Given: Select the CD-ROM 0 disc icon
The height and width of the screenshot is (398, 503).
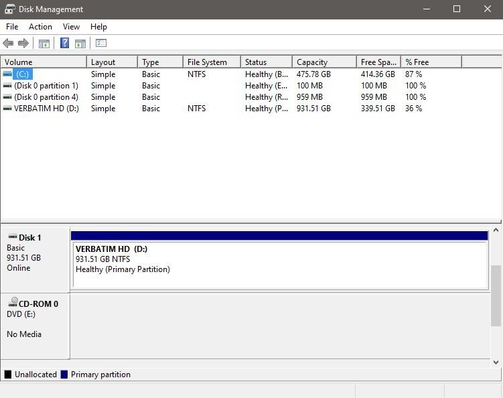Looking at the screenshot, I should click(13, 303).
